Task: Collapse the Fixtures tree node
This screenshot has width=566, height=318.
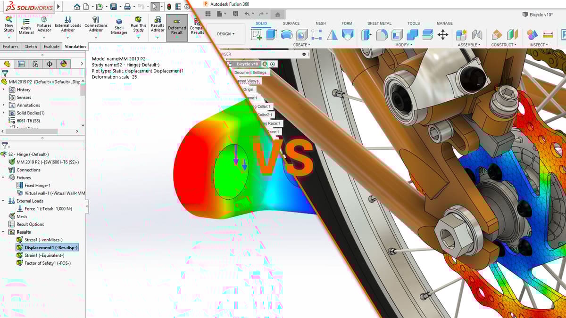Action: click(4, 178)
